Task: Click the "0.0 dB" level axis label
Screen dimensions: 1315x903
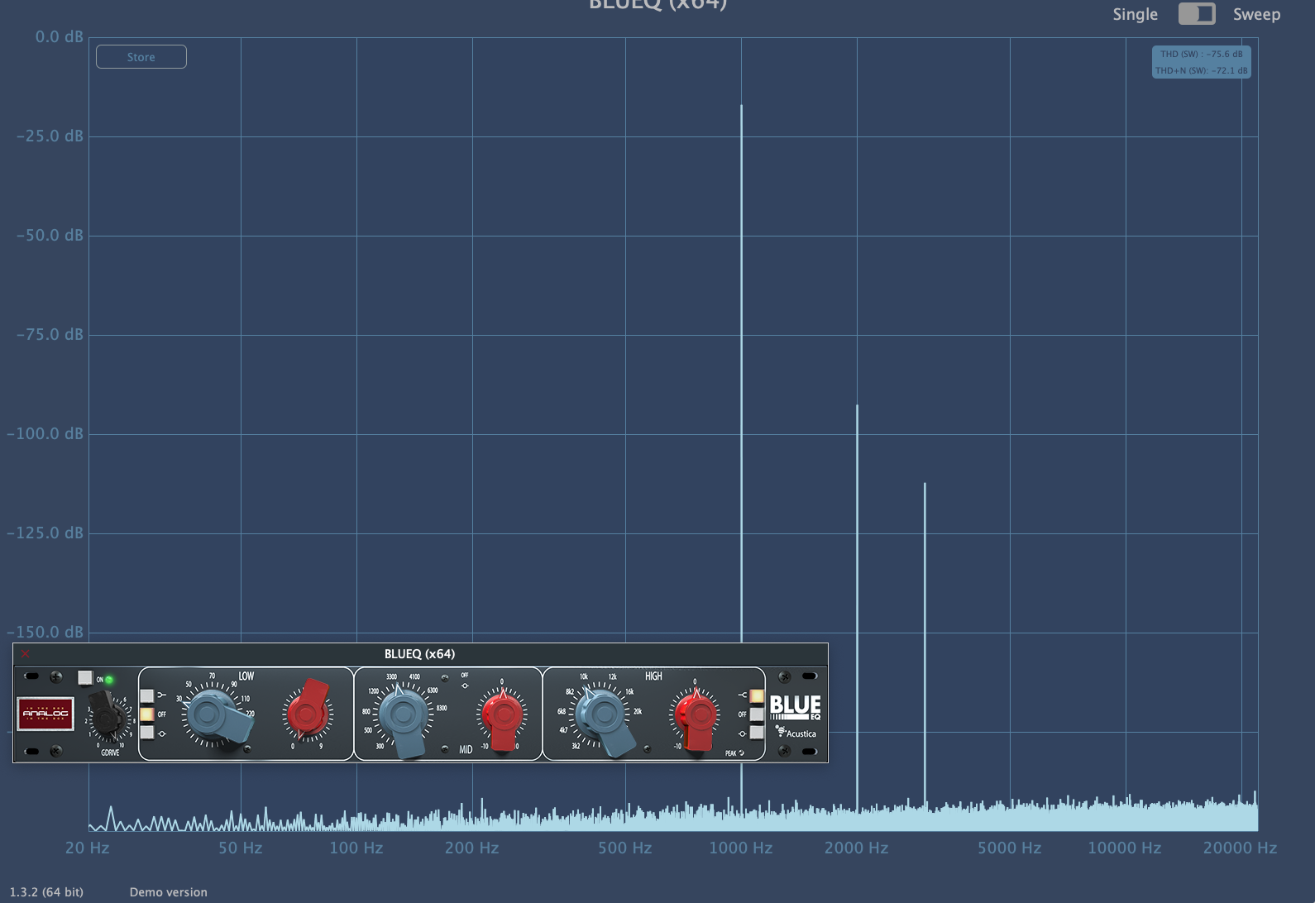Action: tap(59, 37)
